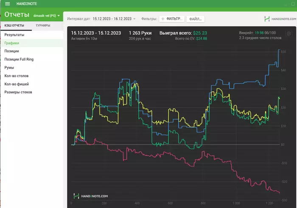Click 2.3 среднее число столов text
Image resolution: width=297 pixels, height=208 pixels.
coord(260,38)
